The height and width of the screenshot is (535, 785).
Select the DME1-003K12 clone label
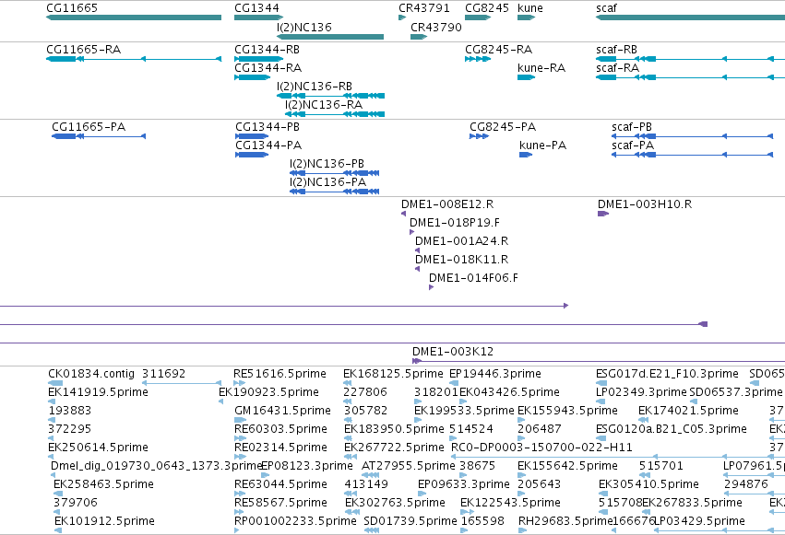click(453, 352)
